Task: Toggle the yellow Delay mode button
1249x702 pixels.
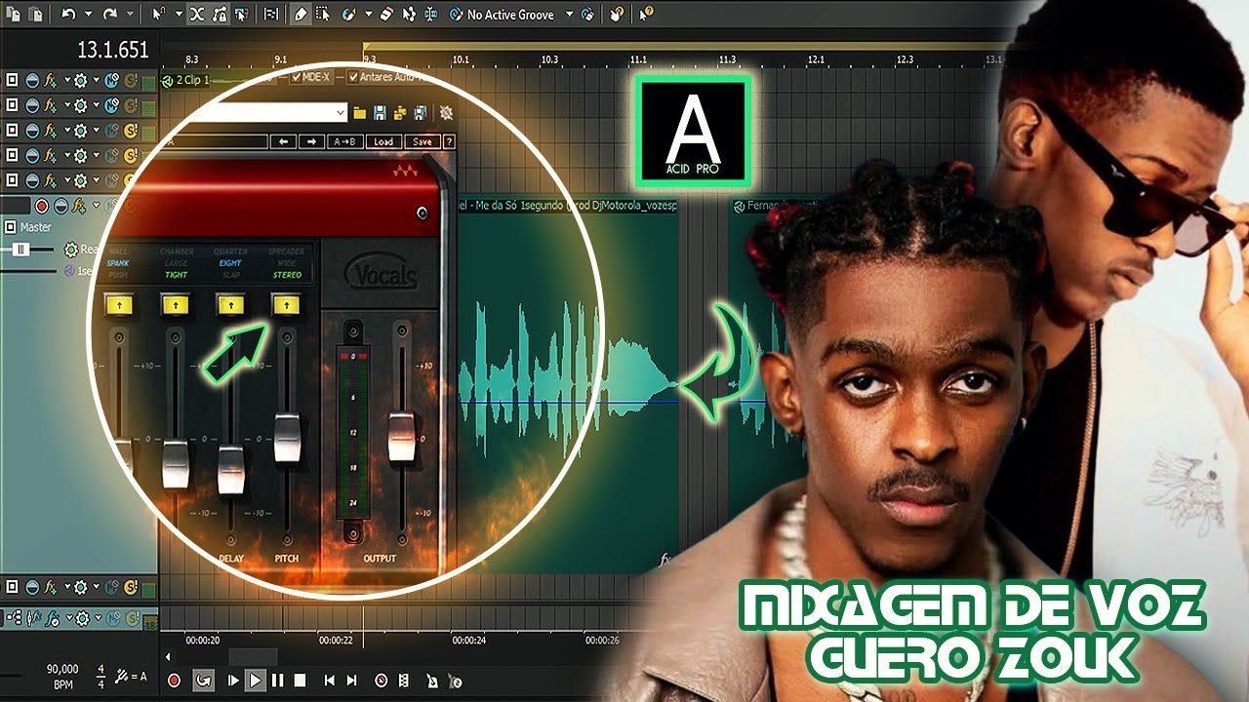Action: pyautogui.click(x=230, y=306)
